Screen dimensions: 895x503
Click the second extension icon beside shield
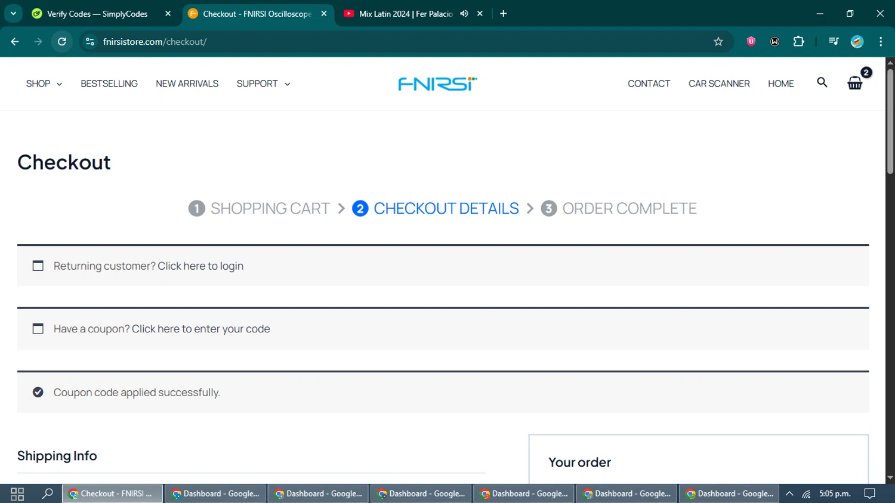pyautogui.click(x=774, y=42)
